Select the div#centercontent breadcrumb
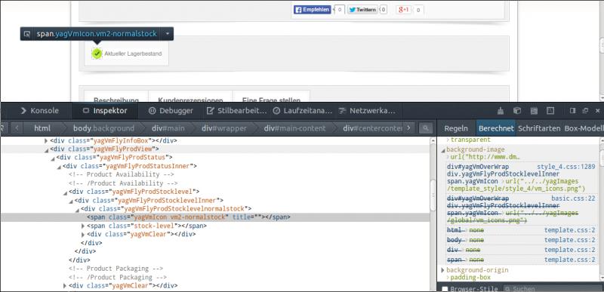 pos(372,128)
